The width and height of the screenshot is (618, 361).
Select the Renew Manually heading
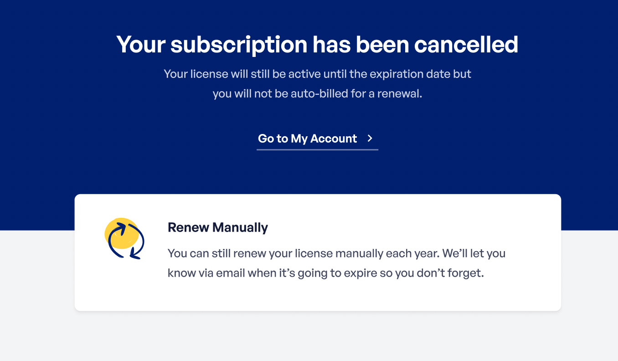point(217,227)
